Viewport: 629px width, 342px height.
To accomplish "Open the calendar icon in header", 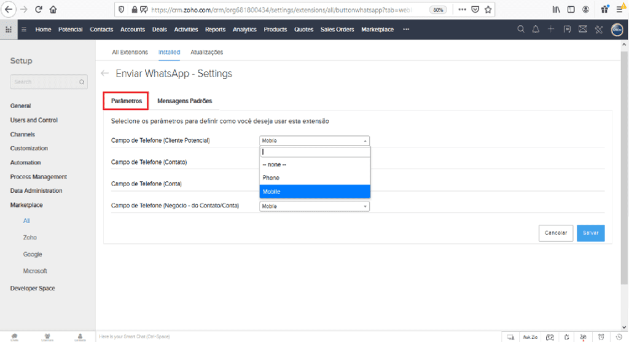I will pos(567,29).
